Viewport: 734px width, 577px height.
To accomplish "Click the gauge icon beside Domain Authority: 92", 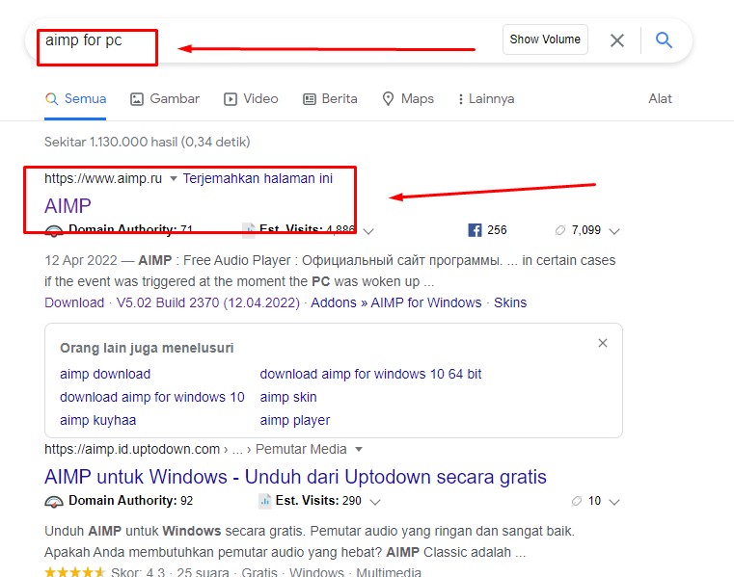I will (54, 501).
